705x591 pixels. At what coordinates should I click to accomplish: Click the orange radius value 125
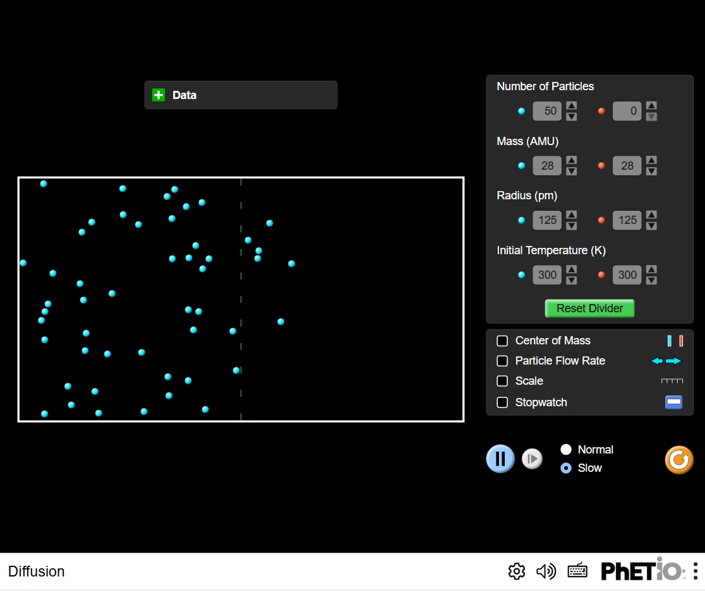(x=627, y=220)
